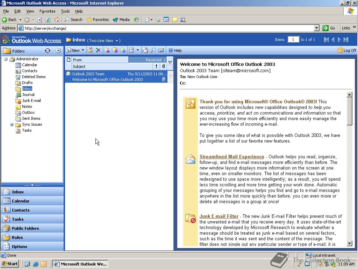Viewport: 358px width, 269px height.
Task: Select the Journal folder
Action: coord(28,95)
